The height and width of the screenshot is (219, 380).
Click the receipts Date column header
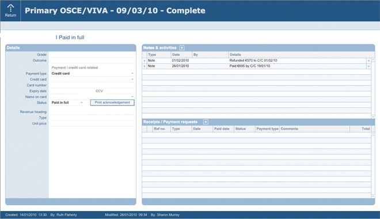(202, 129)
